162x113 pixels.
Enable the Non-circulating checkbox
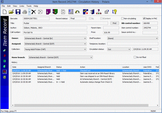122,18
